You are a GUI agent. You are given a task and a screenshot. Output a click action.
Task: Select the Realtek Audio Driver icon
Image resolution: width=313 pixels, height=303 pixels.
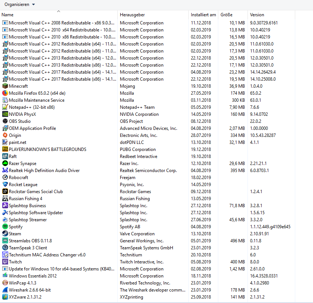(5, 171)
